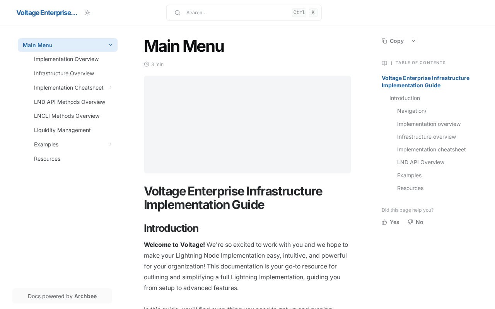495x309 pixels.
Task: Click the table of contents book icon
Action: [384, 63]
